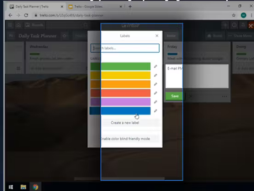254x191 pixels.
Task: Open the three-dot options beside Save
Action: [x=224, y=96]
